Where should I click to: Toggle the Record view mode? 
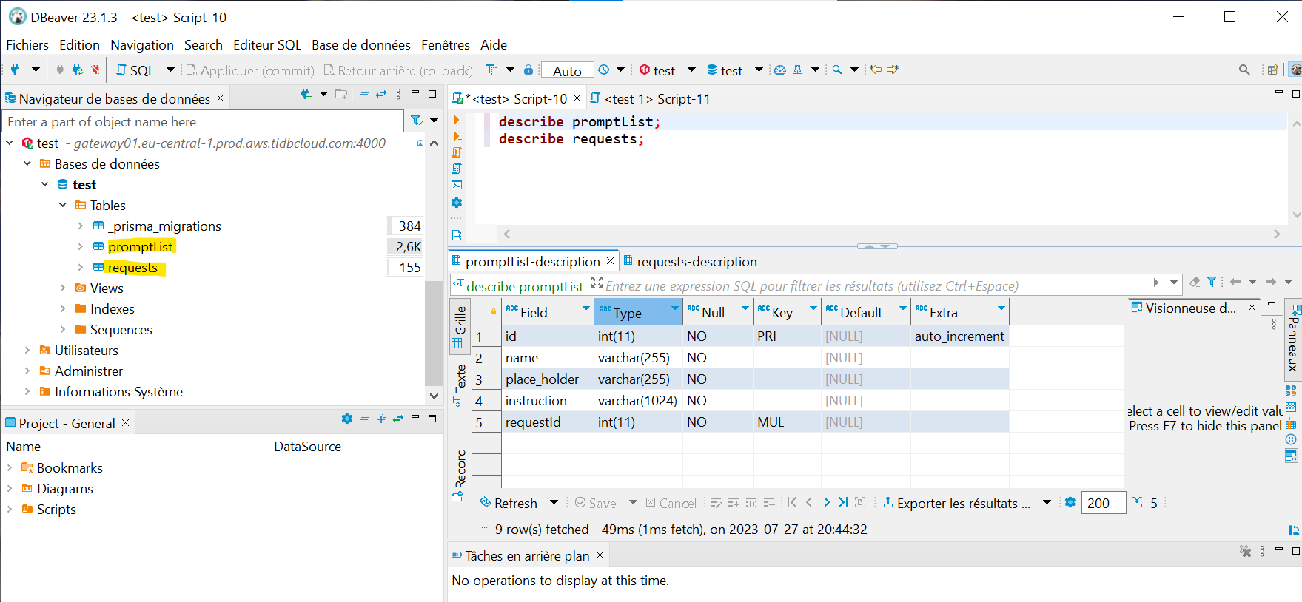click(459, 474)
